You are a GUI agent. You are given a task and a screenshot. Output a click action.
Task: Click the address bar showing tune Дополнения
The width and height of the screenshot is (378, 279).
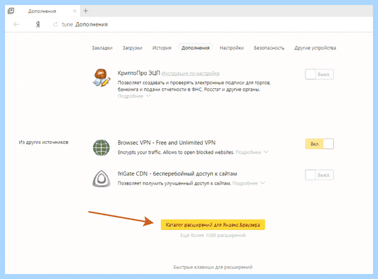tap(85, 25)
